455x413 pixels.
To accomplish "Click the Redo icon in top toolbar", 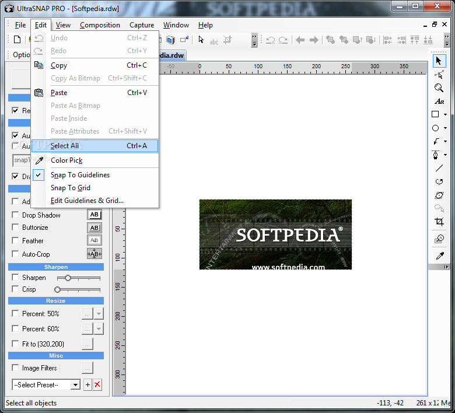I will coord(283,40).
